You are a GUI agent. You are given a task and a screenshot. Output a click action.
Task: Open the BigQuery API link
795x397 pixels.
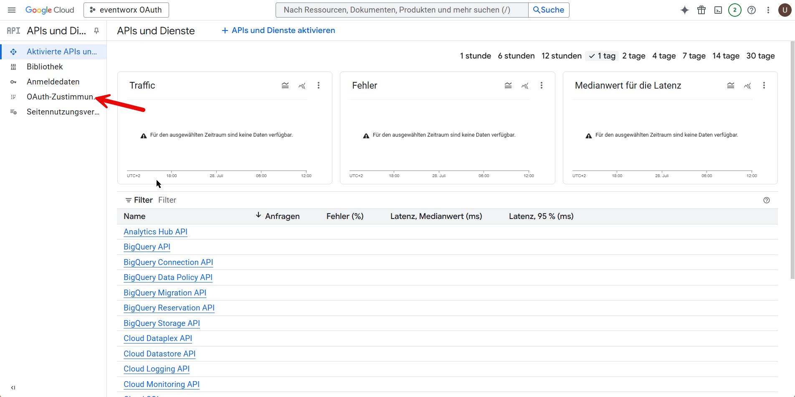click(147, 247)
